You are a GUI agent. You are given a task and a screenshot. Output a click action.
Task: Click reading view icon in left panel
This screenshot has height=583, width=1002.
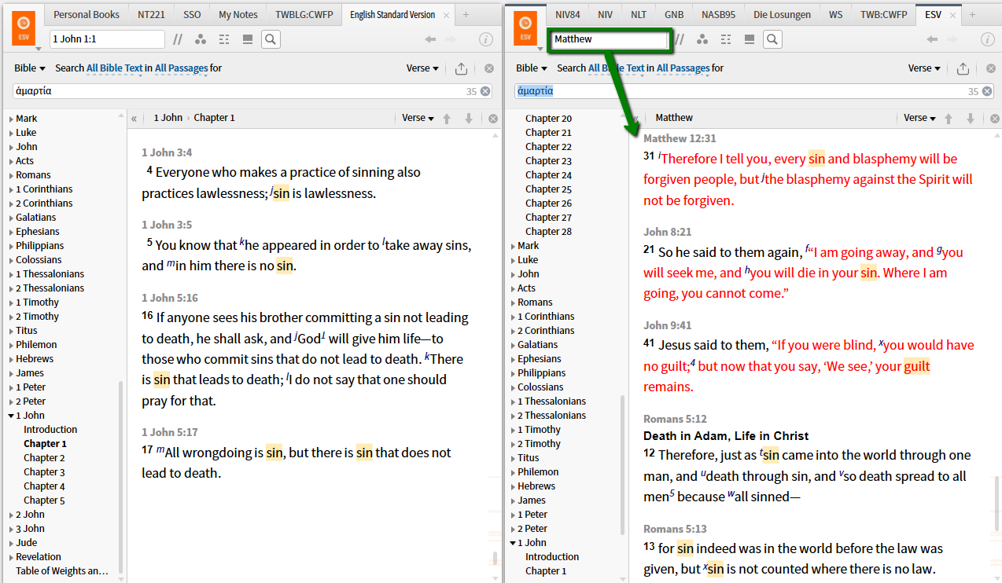click(248, 39)
